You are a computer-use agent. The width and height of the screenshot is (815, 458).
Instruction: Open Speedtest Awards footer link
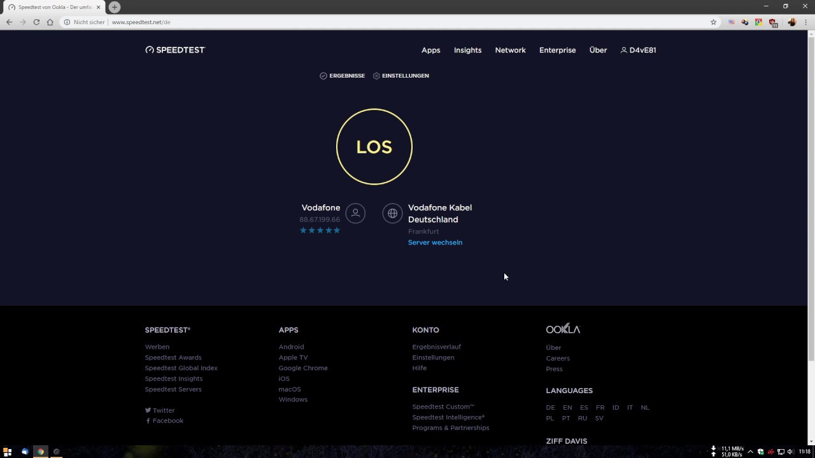click(x=173, y=357)
